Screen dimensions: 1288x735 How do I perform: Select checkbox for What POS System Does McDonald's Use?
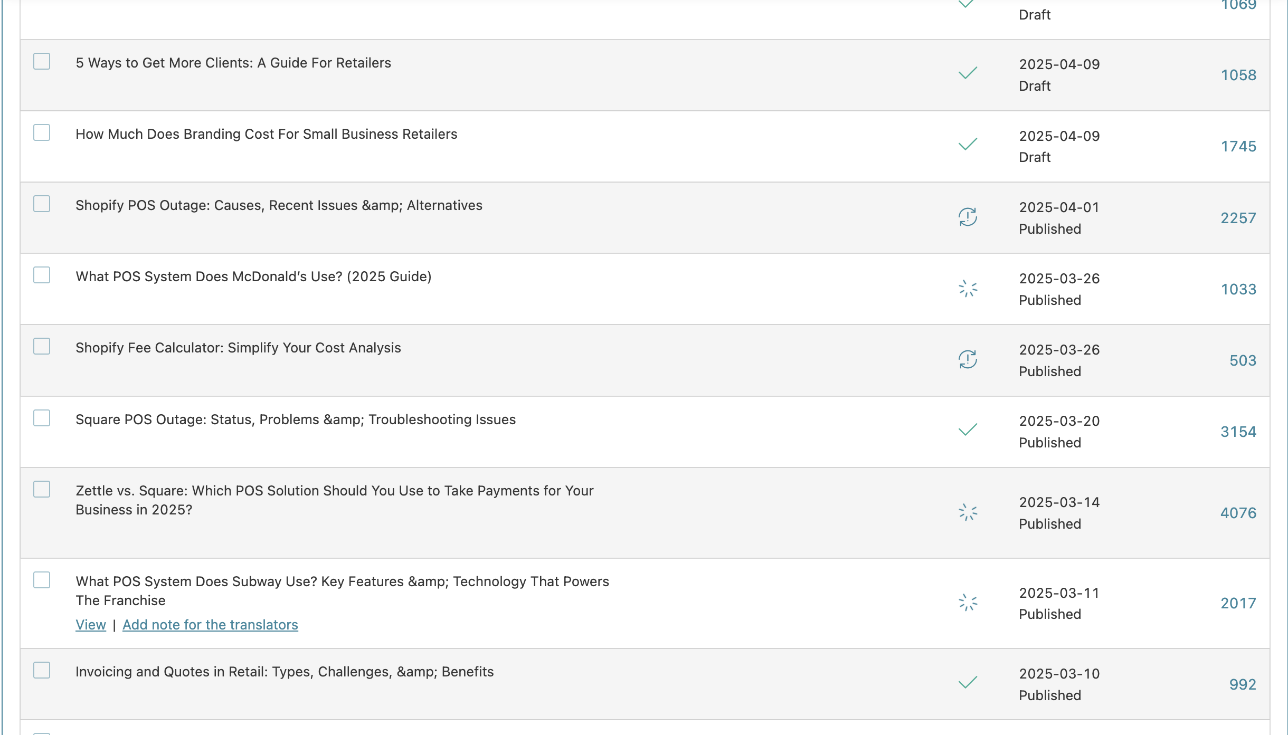tap(42, 275)
